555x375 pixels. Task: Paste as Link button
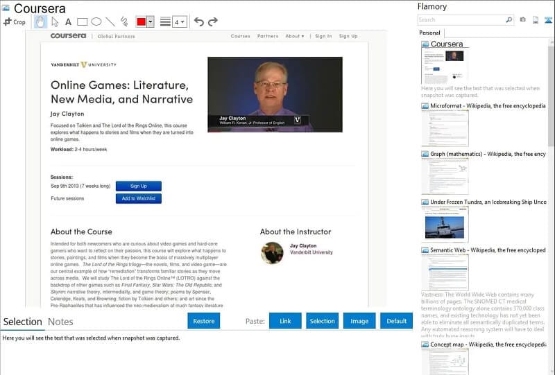coord(285,321)
